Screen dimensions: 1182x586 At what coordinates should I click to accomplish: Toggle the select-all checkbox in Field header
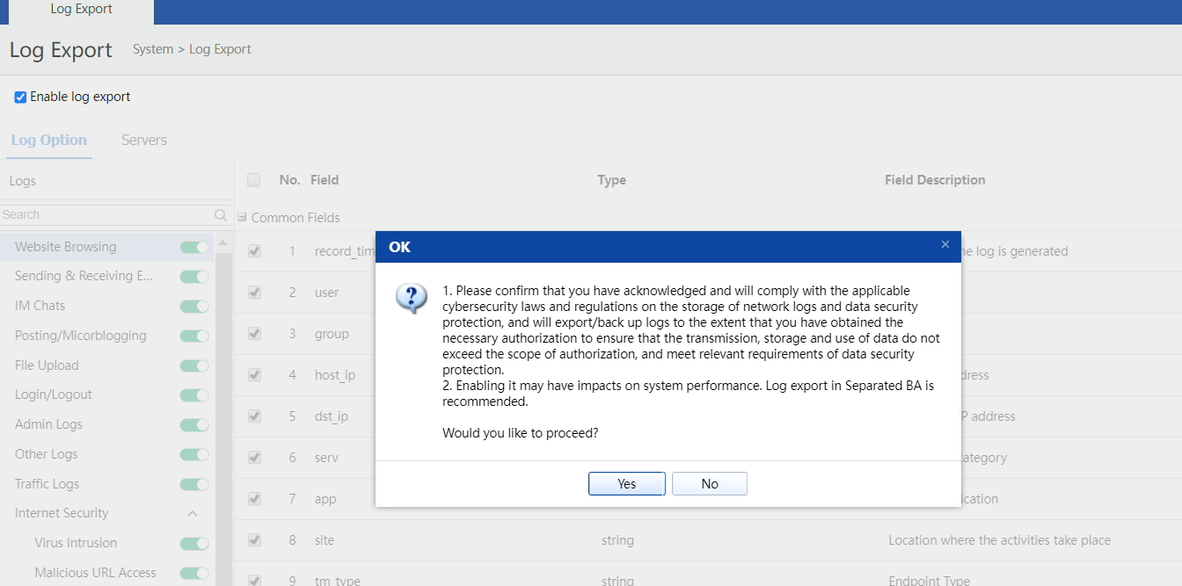click(x=254, y=180)
